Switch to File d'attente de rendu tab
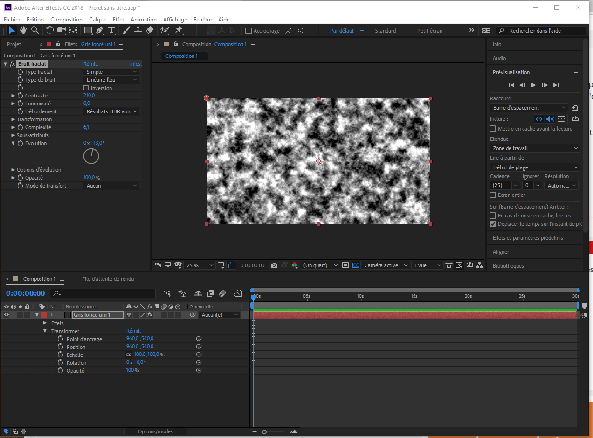Screen dimensions: 593x438 coord(108,279)
